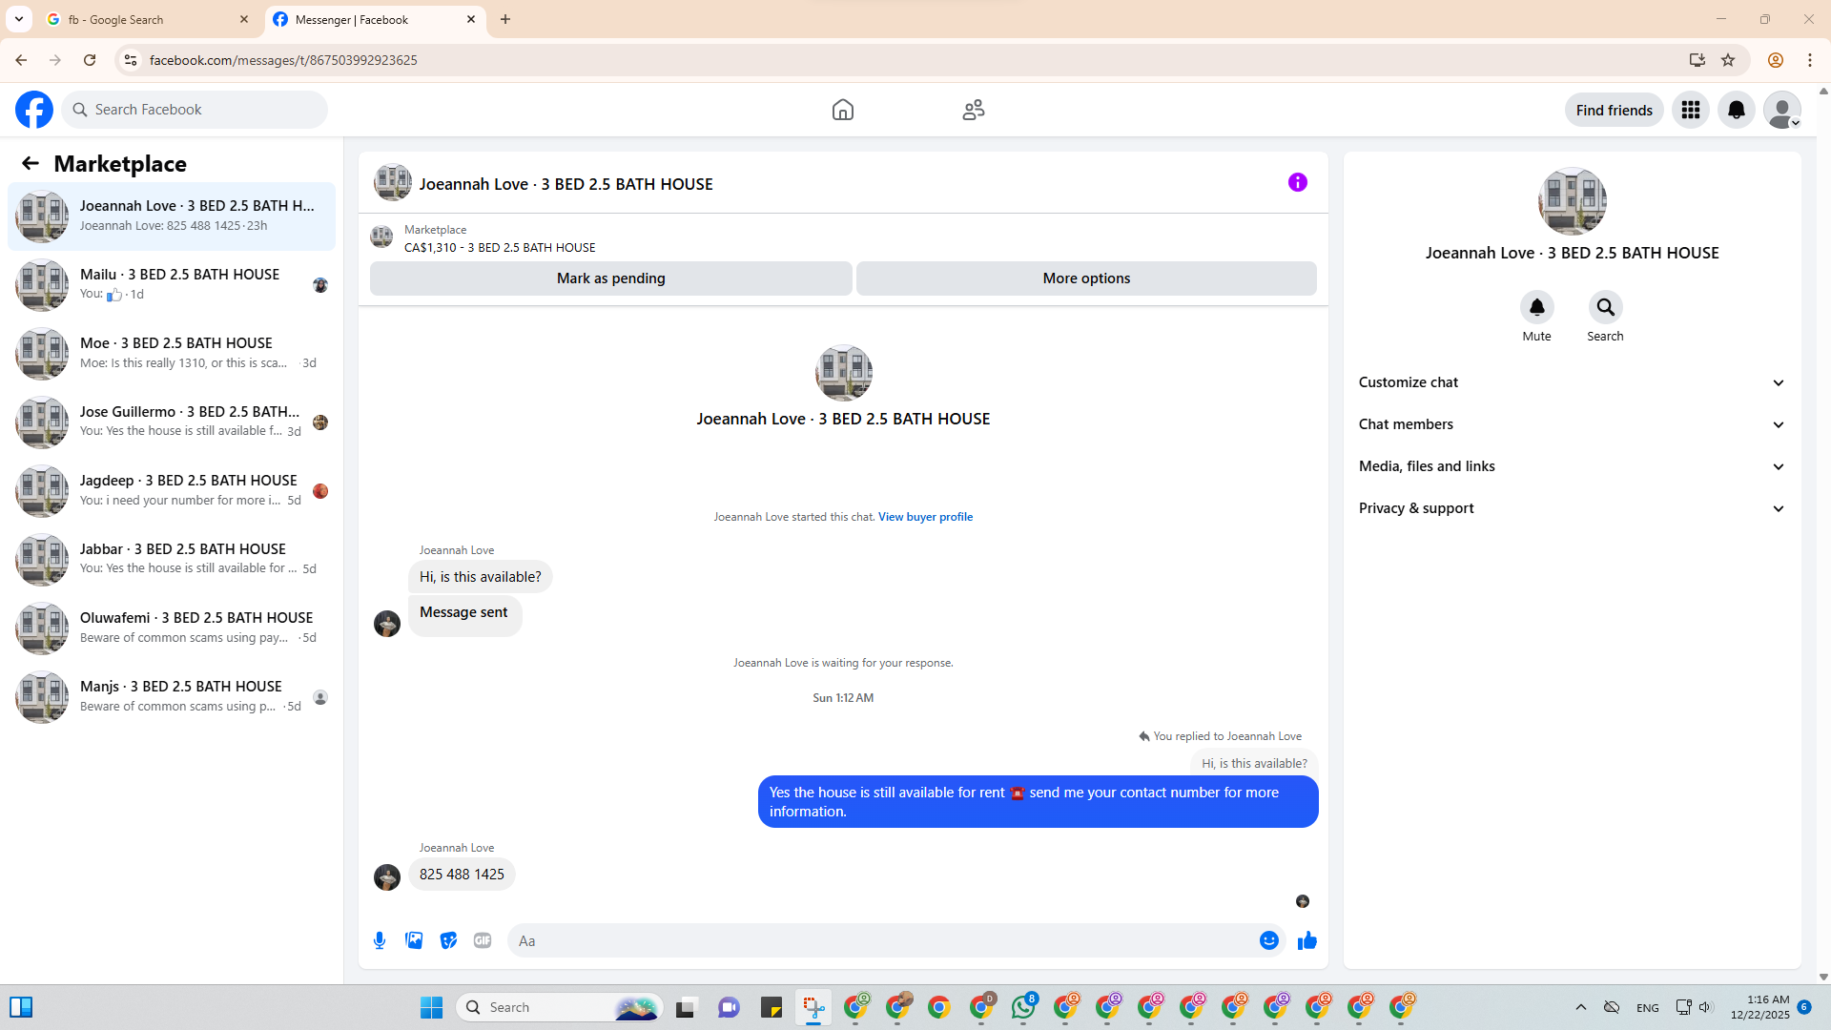This screenshot has height=1030, width=1831.
Task: Open the Jagdeep conversation
Action: coord(172,491)
